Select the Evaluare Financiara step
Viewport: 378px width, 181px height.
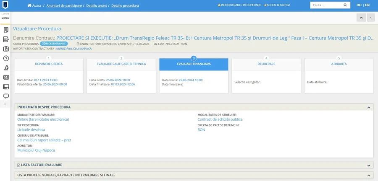[194, 64]
